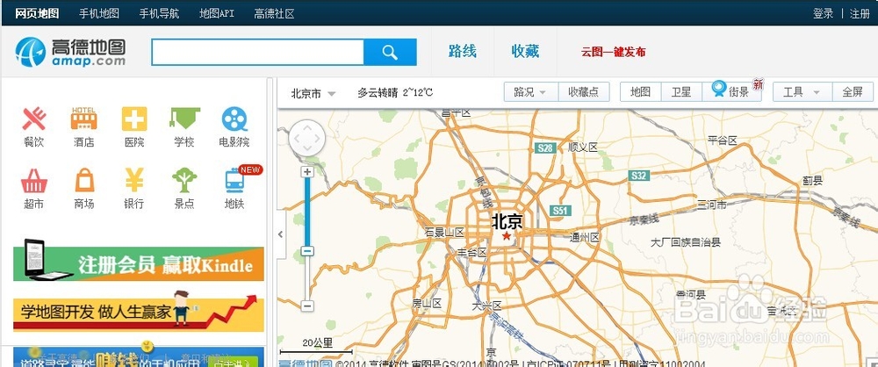This screenshot has width=878, height=367.
Task: Open the 北京市 city selector dropdown
Action: (x=313, y=93)
